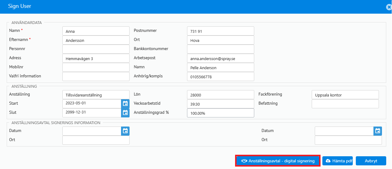Viewport: 392px width, 169px height.
Task: Open calendar picker for Start date
Action: click(125, 104)
